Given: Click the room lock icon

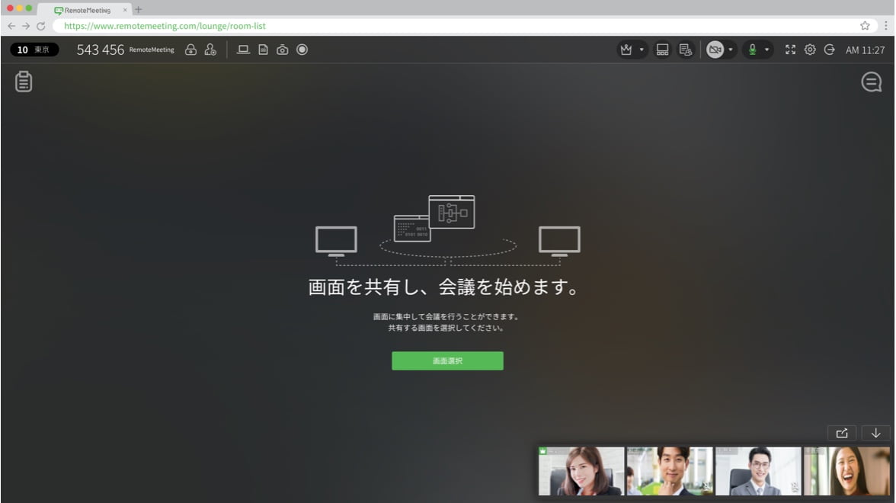Looking at the screenshot, I should pyautogui.click(x=191, y=50).
